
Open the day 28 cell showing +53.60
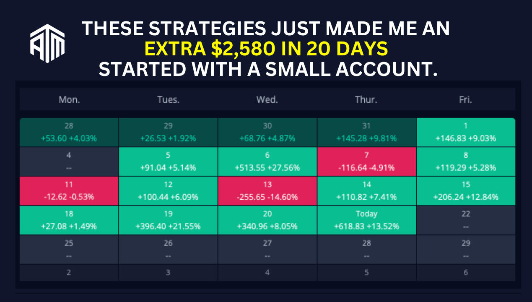69,132
